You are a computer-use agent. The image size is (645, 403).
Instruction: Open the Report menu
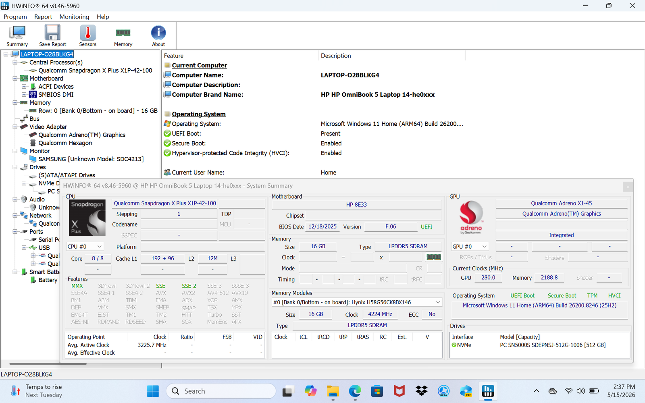click(x=43, y=17)
